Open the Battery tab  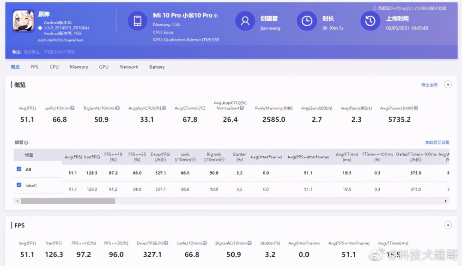click(x=157, y=67)
